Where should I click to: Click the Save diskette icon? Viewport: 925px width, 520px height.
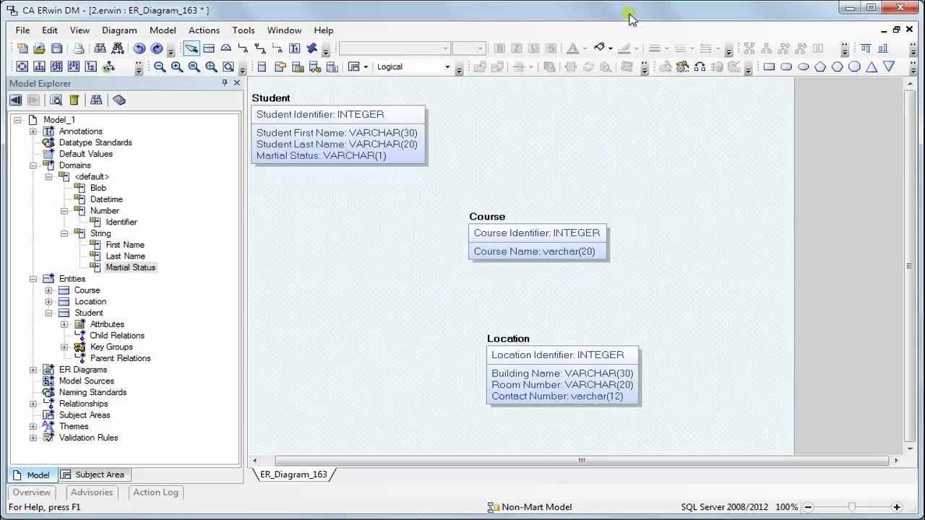point(56,48)
